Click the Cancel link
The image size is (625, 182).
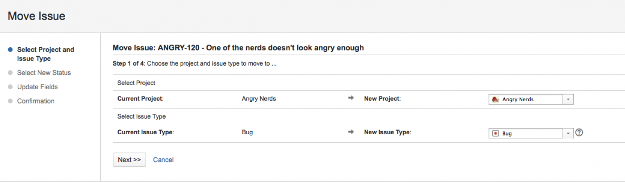click(163, 160)
